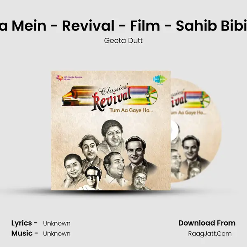Open the Geeta Dutt artist name

(x=123, y=41)
